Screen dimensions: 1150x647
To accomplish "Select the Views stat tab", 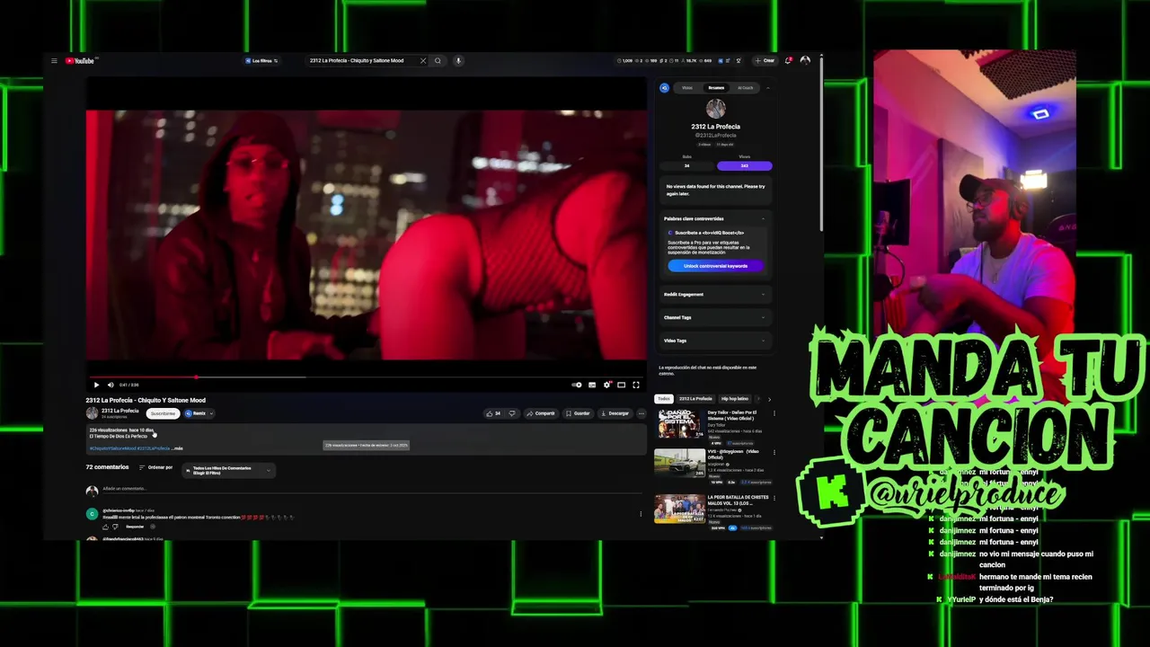I will [x=744, y=165].
